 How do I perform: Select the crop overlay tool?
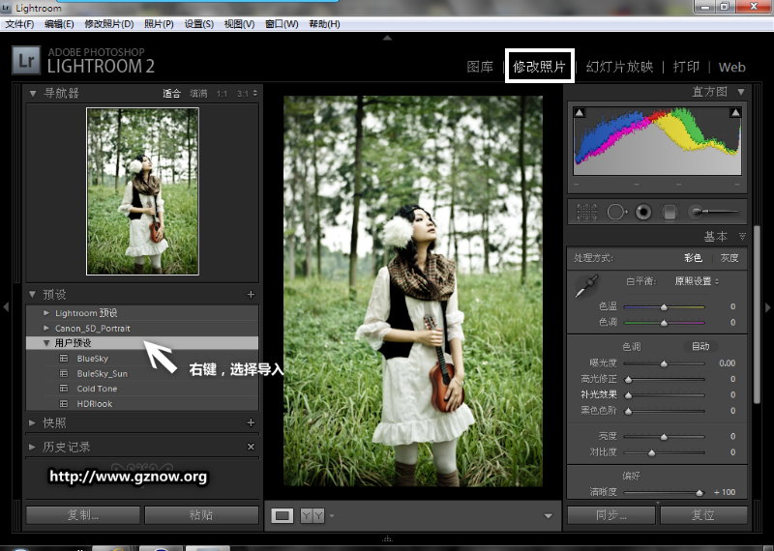tap(586, 211)
